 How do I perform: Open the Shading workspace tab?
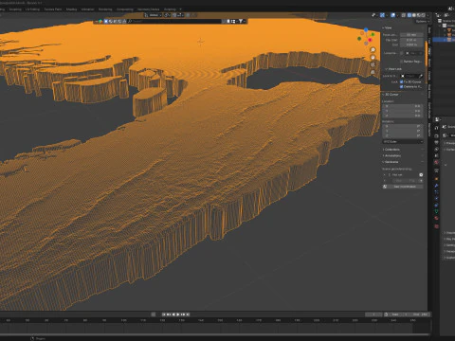[71, 9]
